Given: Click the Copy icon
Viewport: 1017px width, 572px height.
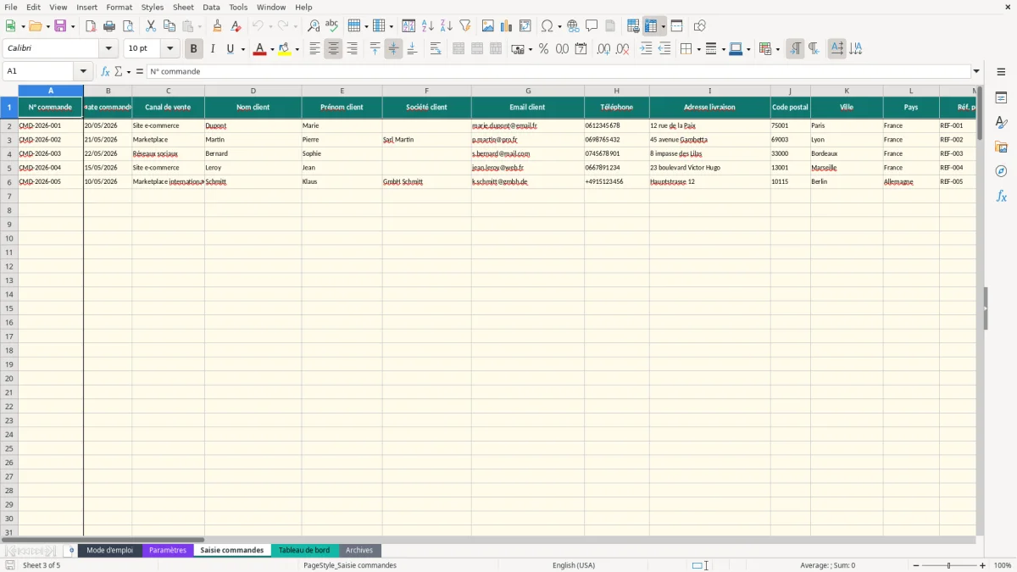Looking at the screenshot, I should [169, 26].
